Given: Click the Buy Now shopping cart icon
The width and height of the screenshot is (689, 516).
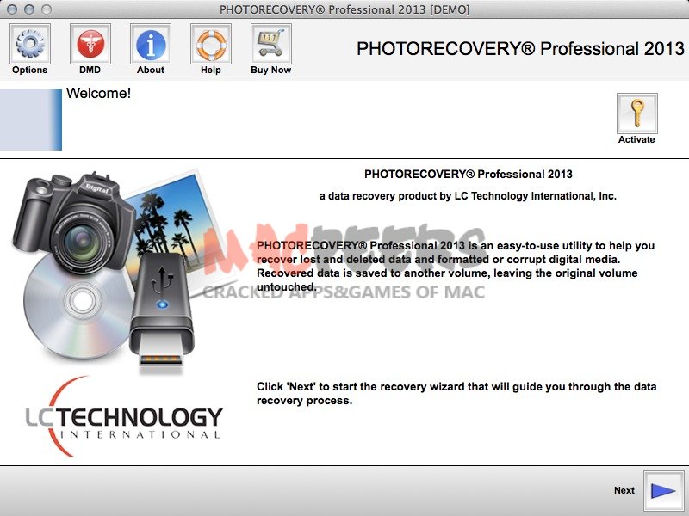Looking at the screenshot, I should 270,44.
